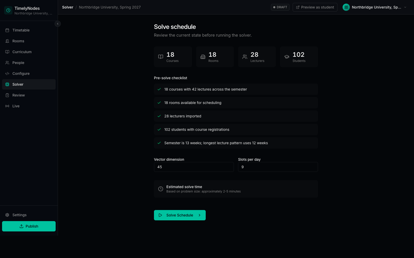414x258 pixels.
Task: Click the Estimated solve time clock icon
Action: 161,189
